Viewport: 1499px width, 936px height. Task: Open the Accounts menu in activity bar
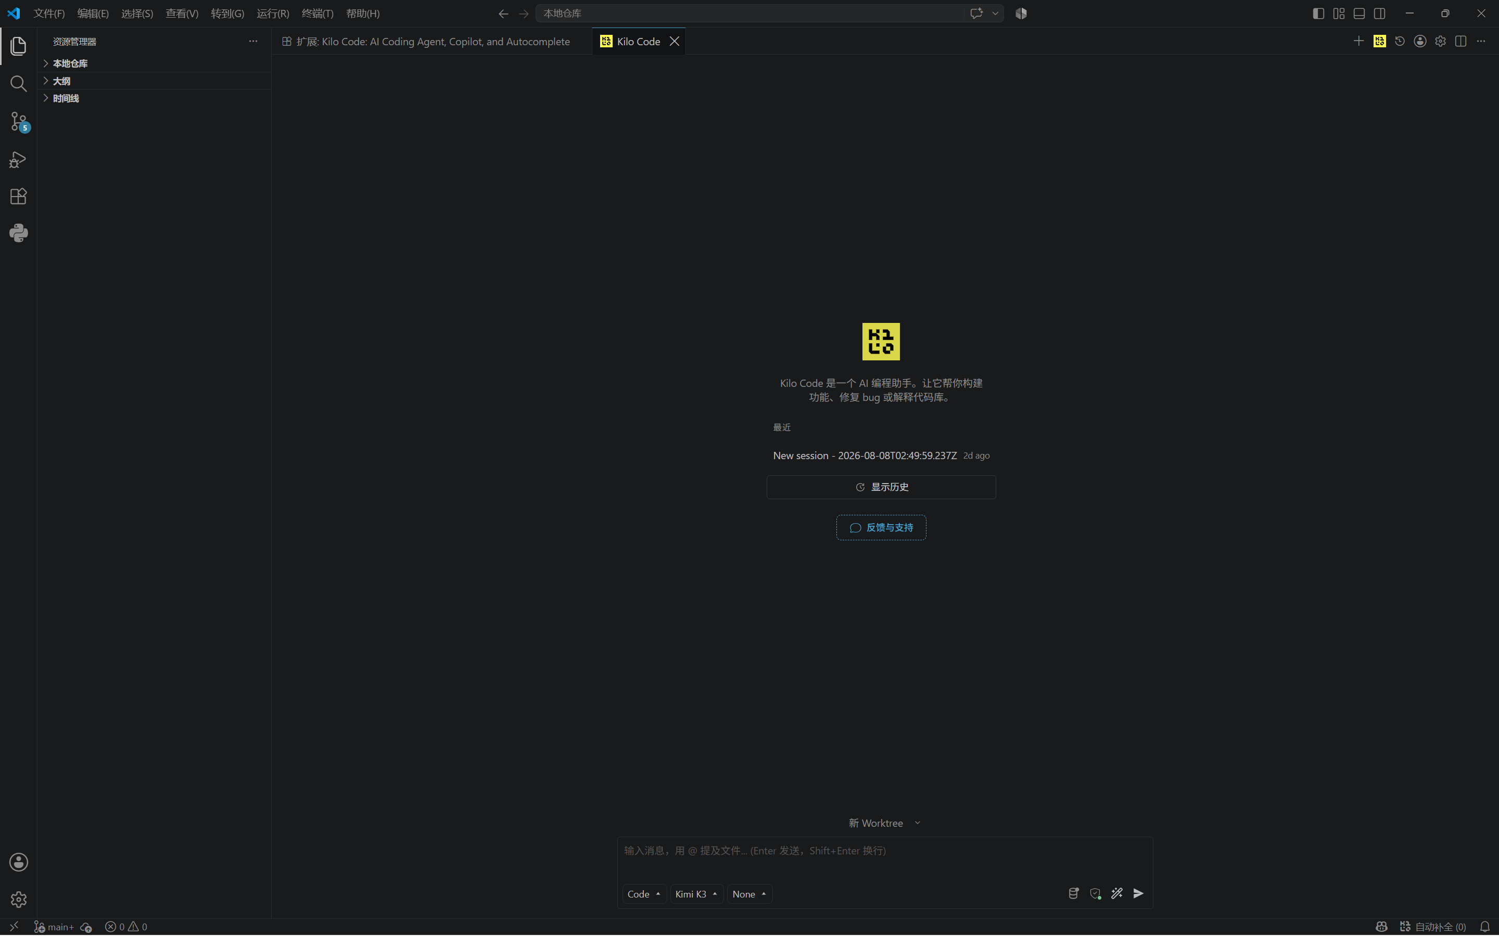(19, 862)
